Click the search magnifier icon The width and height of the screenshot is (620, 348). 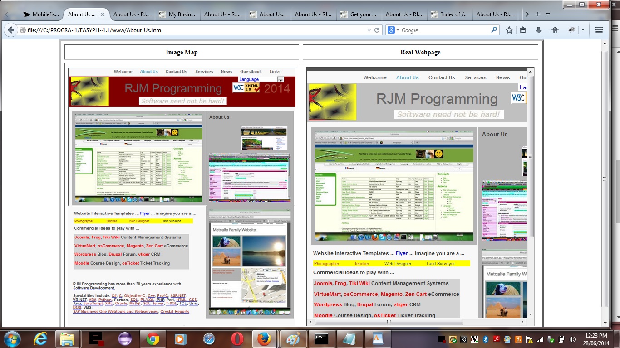494,30
